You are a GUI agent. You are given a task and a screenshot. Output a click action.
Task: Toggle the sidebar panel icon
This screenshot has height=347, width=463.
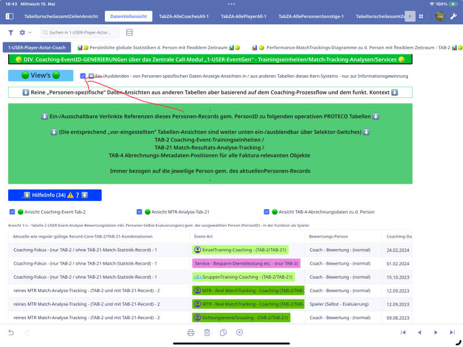point(9,16)
